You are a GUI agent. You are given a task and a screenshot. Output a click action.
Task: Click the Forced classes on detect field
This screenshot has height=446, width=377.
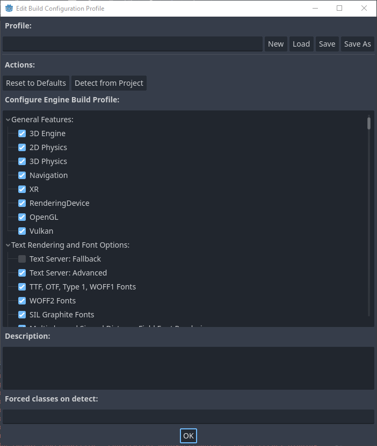click(x=189, y=417)
